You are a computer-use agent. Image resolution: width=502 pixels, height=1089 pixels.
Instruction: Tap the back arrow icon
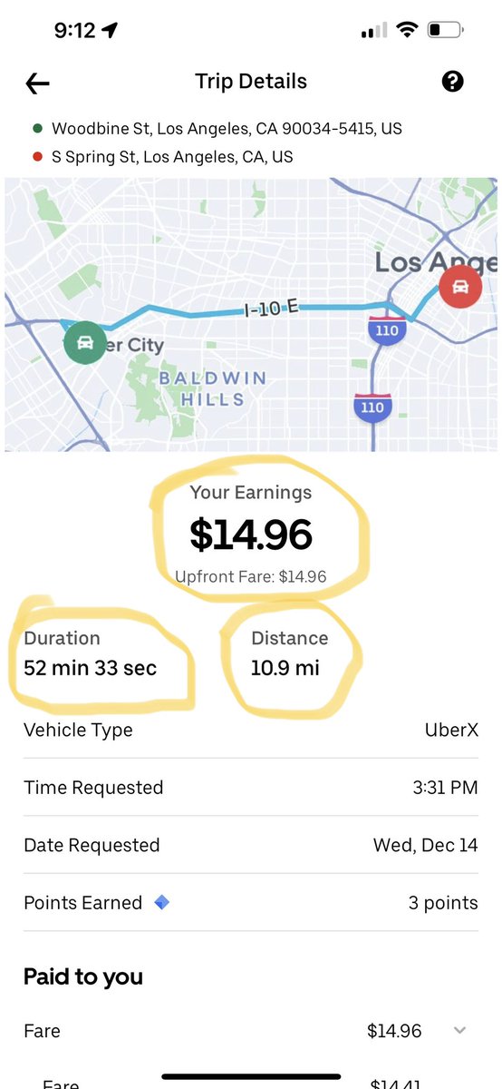pos(37,83)
